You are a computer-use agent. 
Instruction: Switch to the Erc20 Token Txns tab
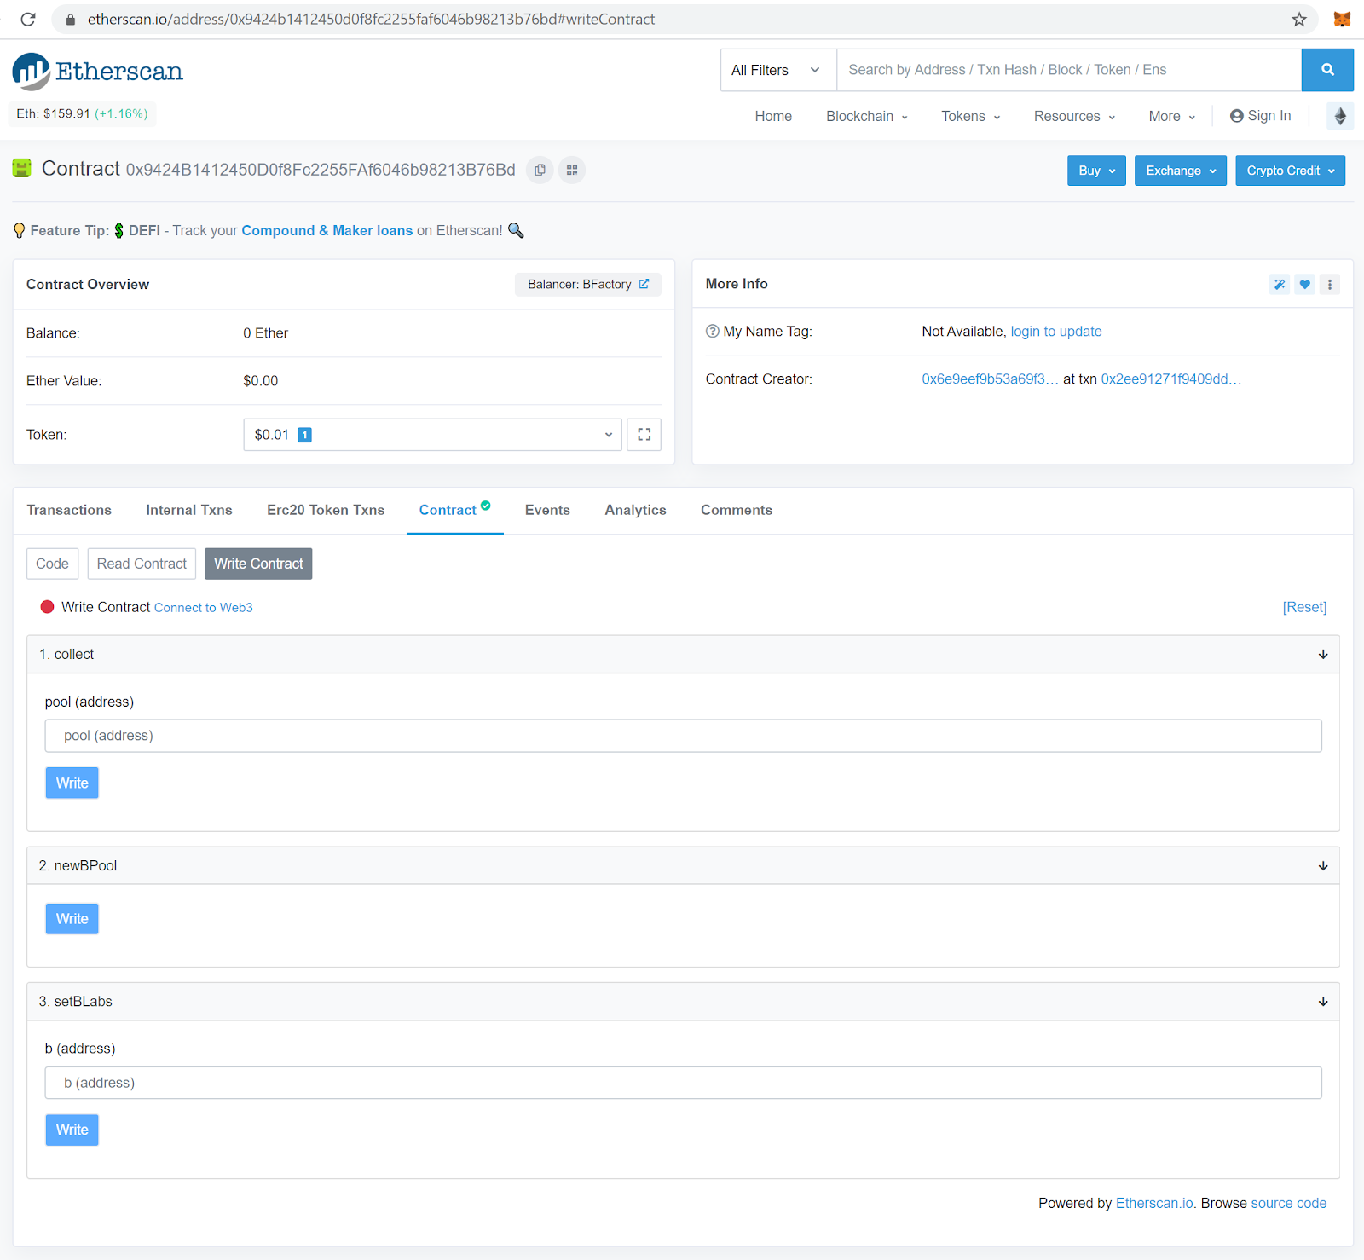pyautogui.click(x=326, y=510)
